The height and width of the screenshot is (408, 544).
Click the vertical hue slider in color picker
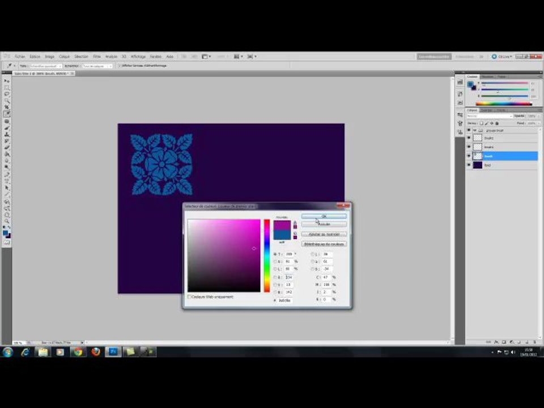(x=267, y=256)
